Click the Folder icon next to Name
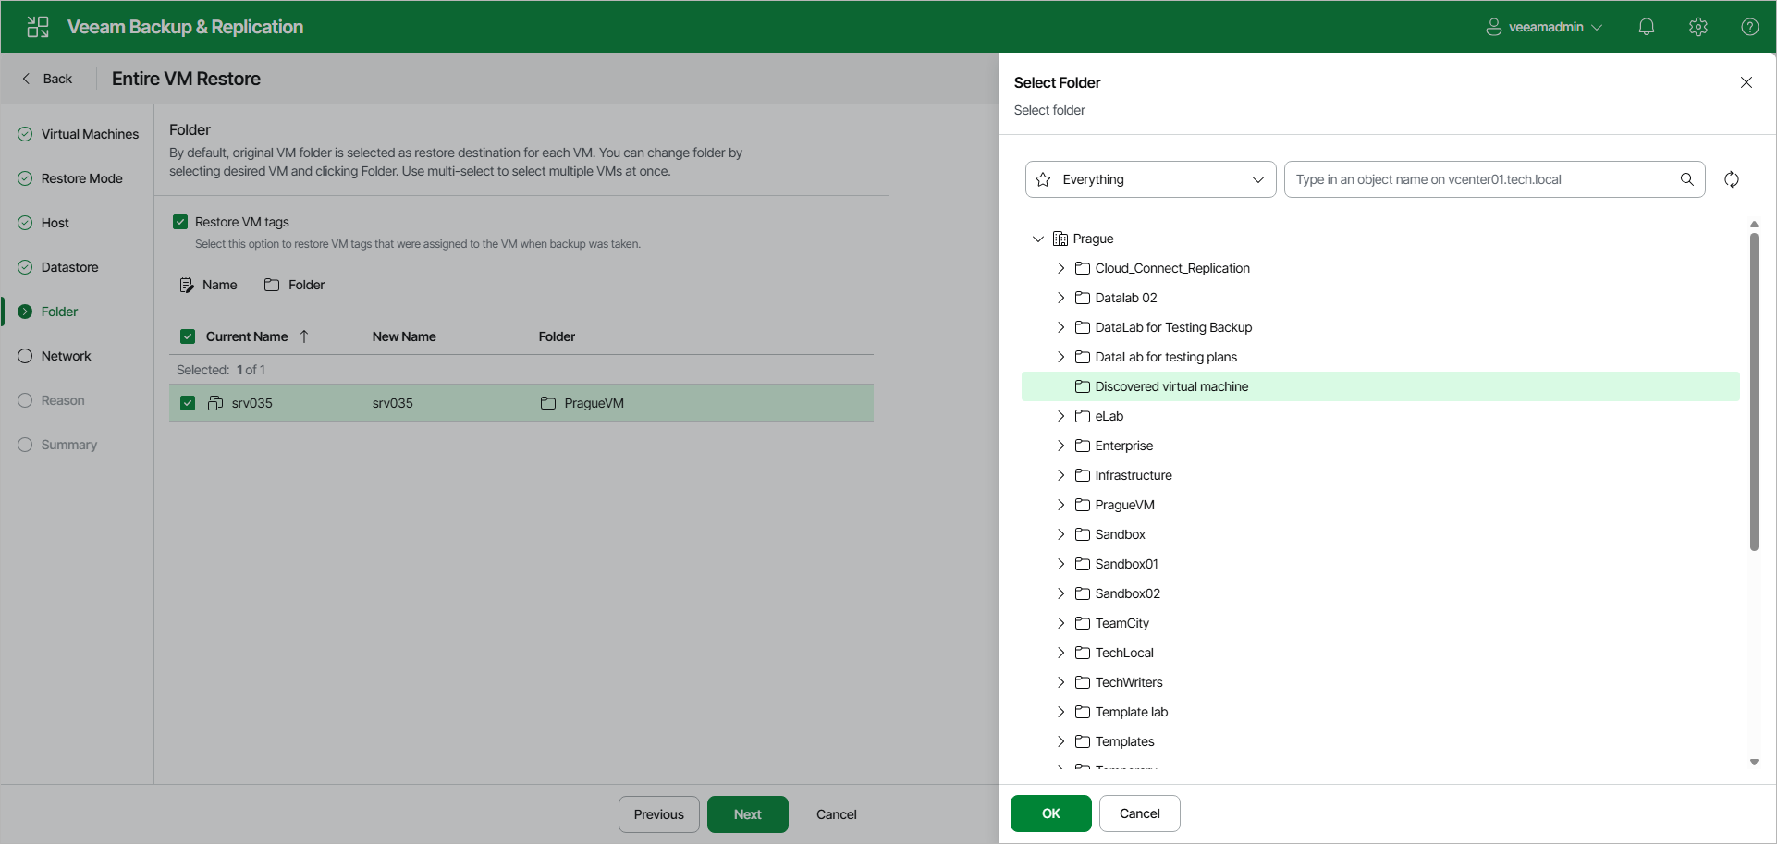 pyautogui.click(x=271, y=285)
